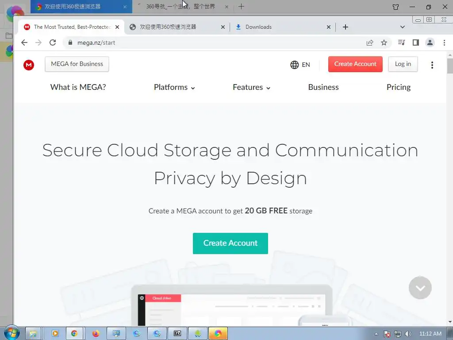Screen dimensions: 453x340
Task: Select the blue 360极速浏览器 tab in background window
Action: (x=81, y=6)
